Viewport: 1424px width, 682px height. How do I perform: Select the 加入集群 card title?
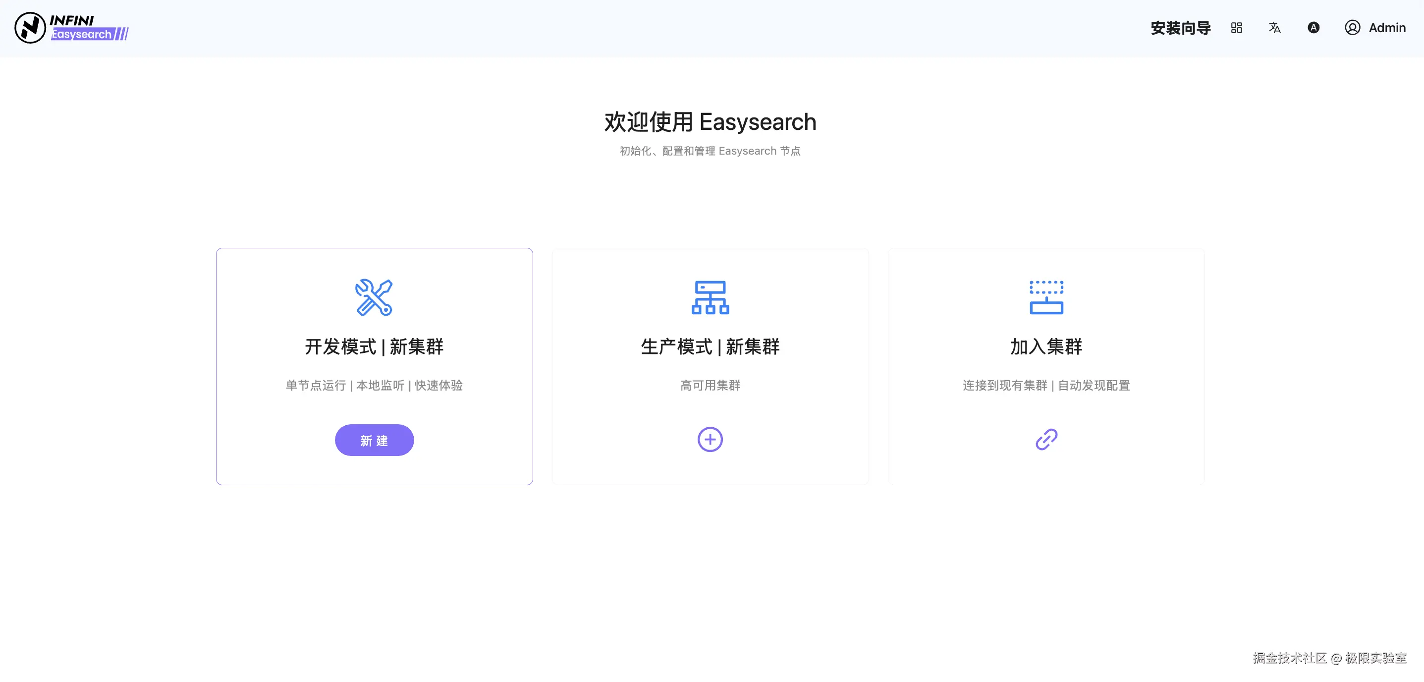(1046, 347)
